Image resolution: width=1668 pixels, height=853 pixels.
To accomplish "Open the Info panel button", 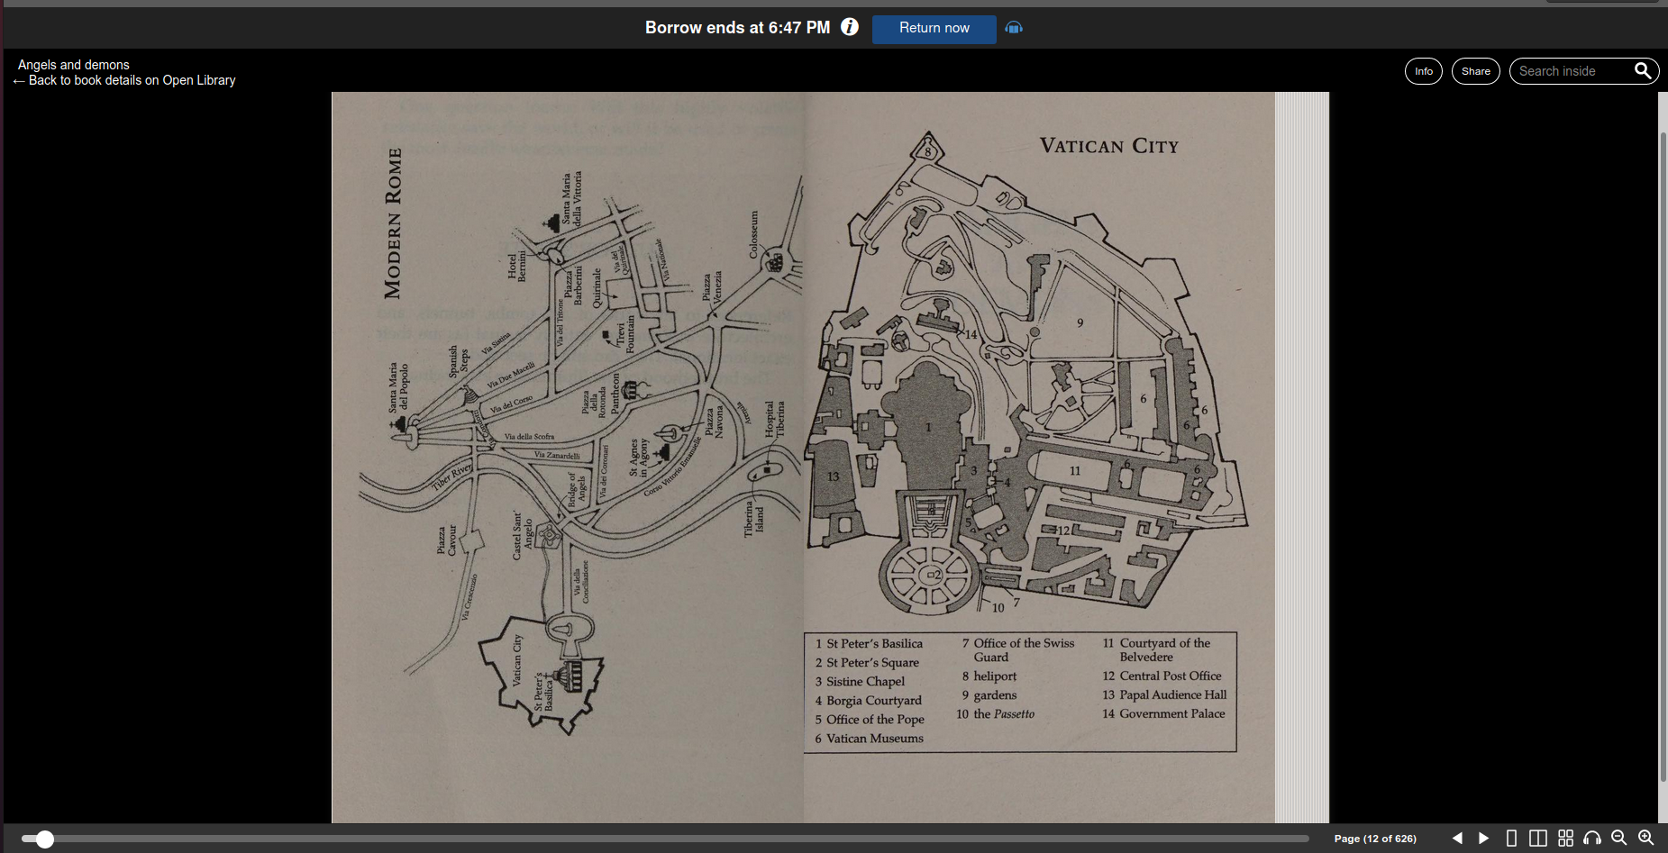I will pyautogui.click(x=1424, y=71).
